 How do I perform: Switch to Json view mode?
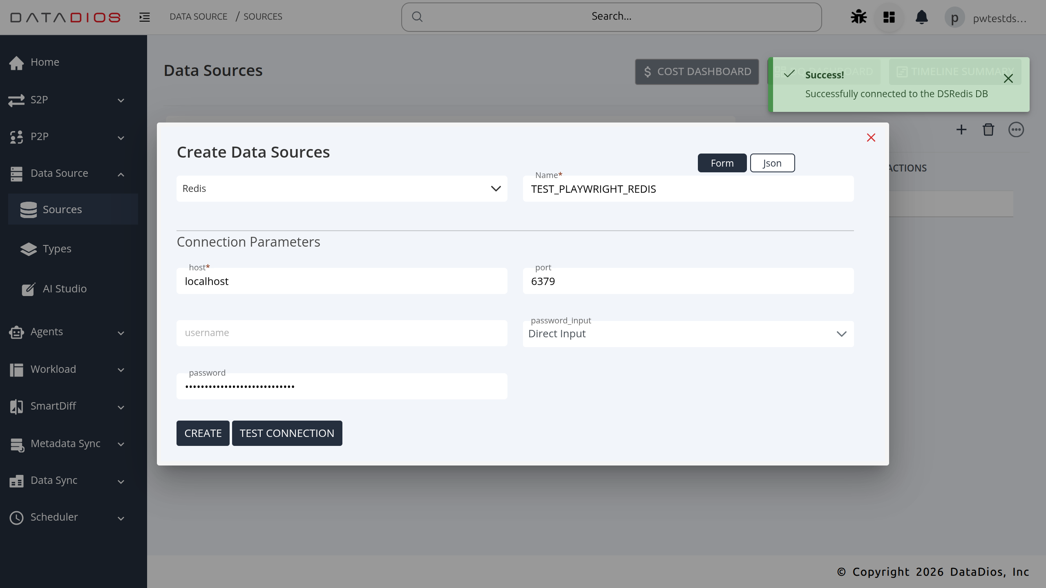pyautogui.click(x=772, y=163)
